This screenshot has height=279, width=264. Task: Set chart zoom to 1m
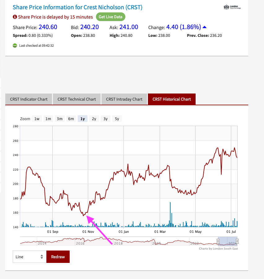(48, 119)
